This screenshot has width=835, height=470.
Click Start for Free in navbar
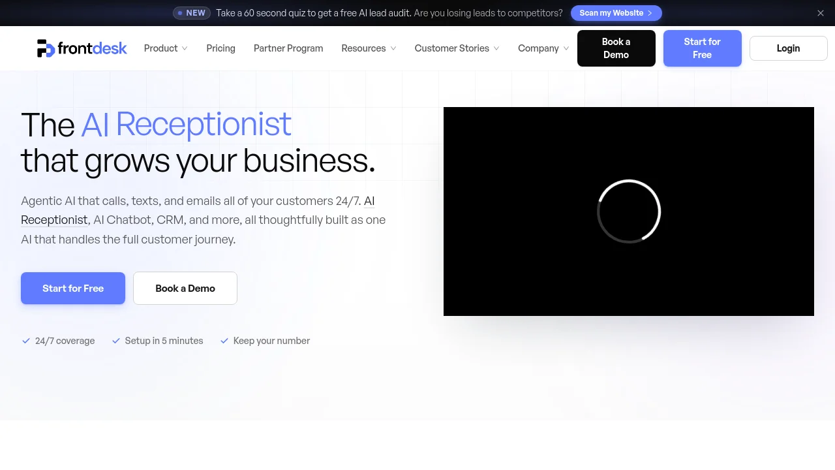pyautogui.click(x=702, y=48)
